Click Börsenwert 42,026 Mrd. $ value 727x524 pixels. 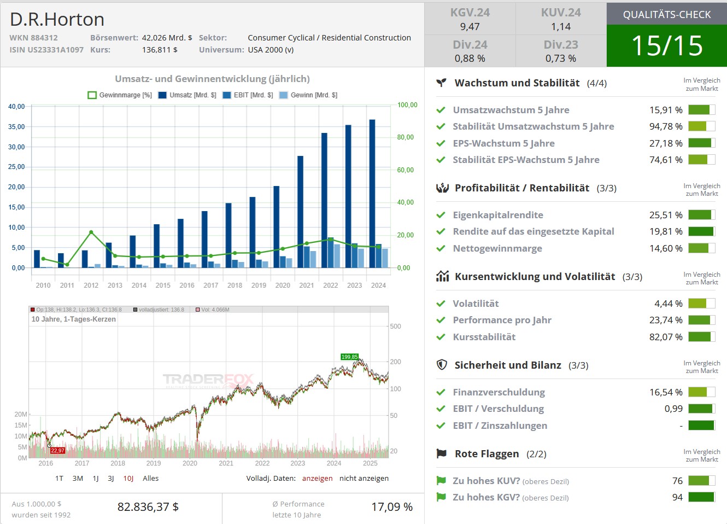tap(167, 38)
